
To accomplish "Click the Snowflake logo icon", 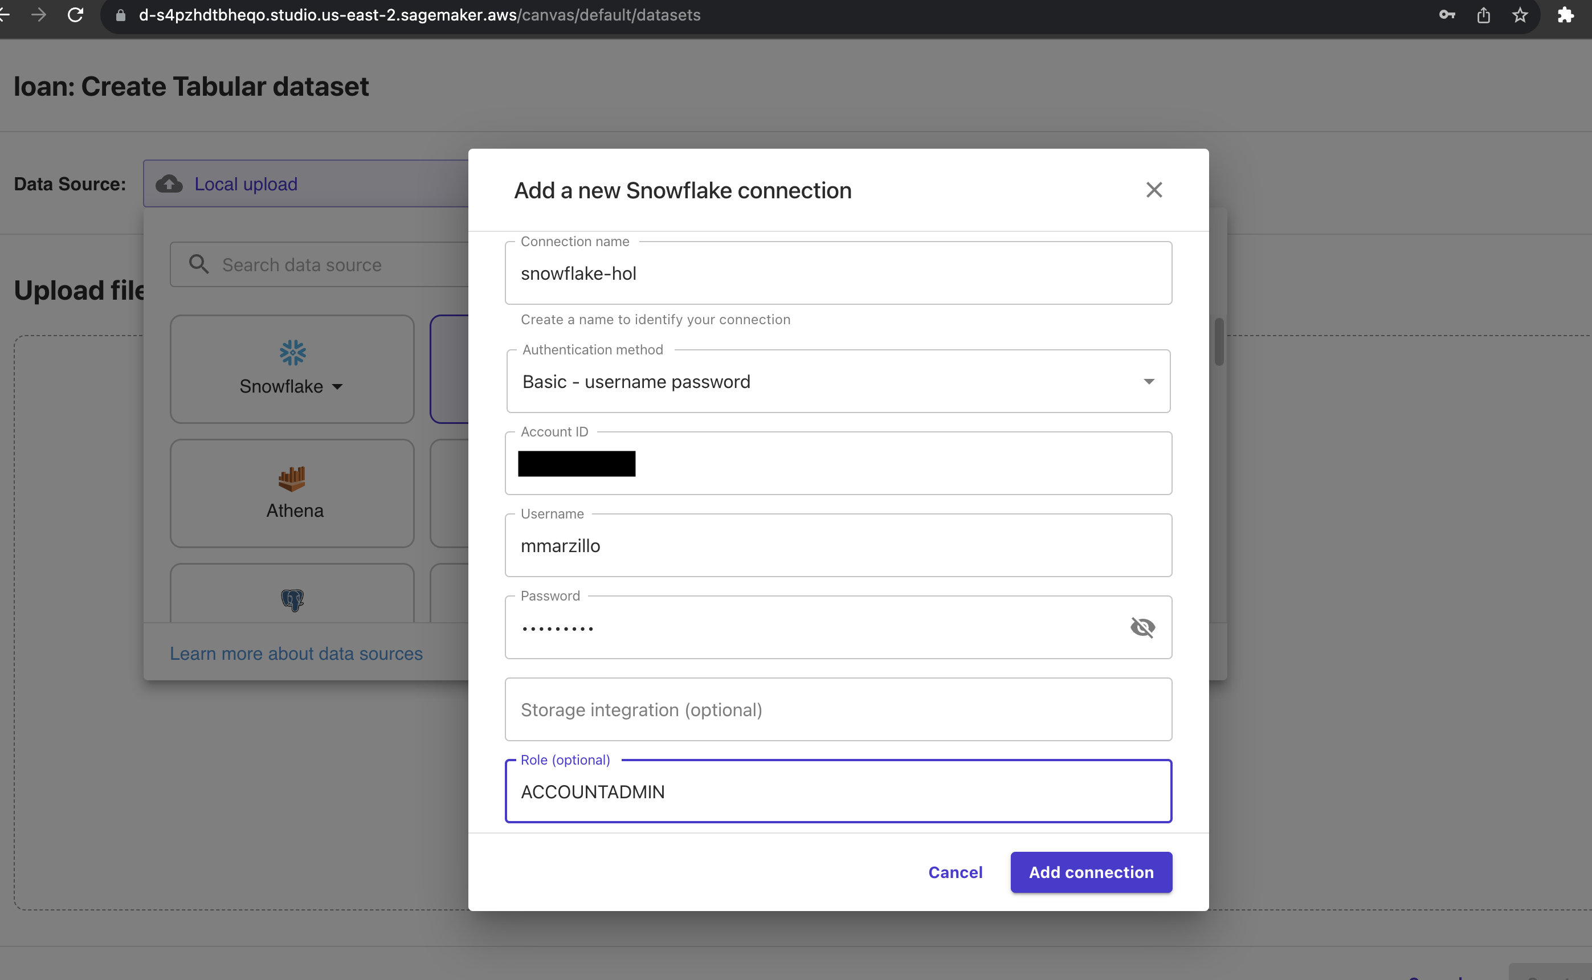I will point(292,353).
